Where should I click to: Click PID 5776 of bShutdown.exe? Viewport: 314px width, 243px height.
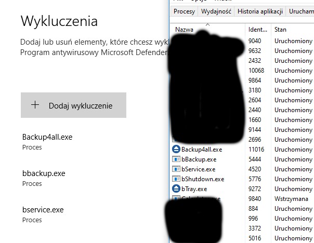[255, 179]
